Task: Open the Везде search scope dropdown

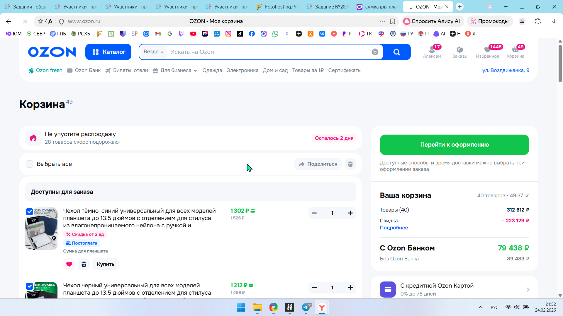Action: coord(153,52)
